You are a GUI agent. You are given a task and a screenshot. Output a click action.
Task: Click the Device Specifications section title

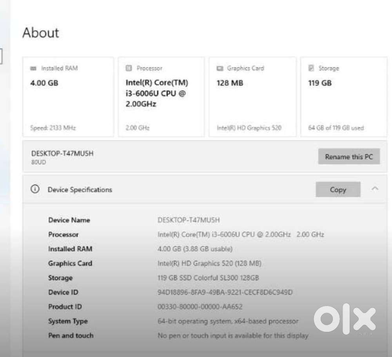(80, 190)
